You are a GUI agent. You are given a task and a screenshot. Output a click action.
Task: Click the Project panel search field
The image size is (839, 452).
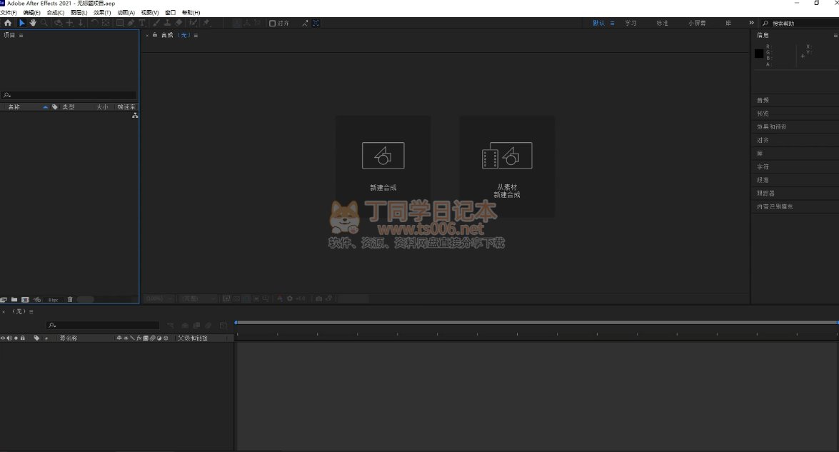[69, 95]
